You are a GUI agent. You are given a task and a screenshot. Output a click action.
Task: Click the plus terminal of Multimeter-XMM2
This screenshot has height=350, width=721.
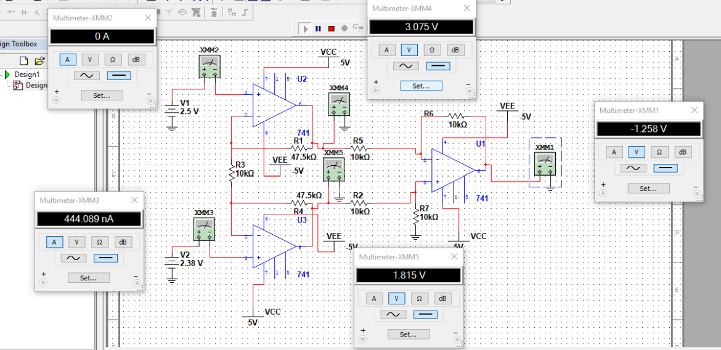56,100
